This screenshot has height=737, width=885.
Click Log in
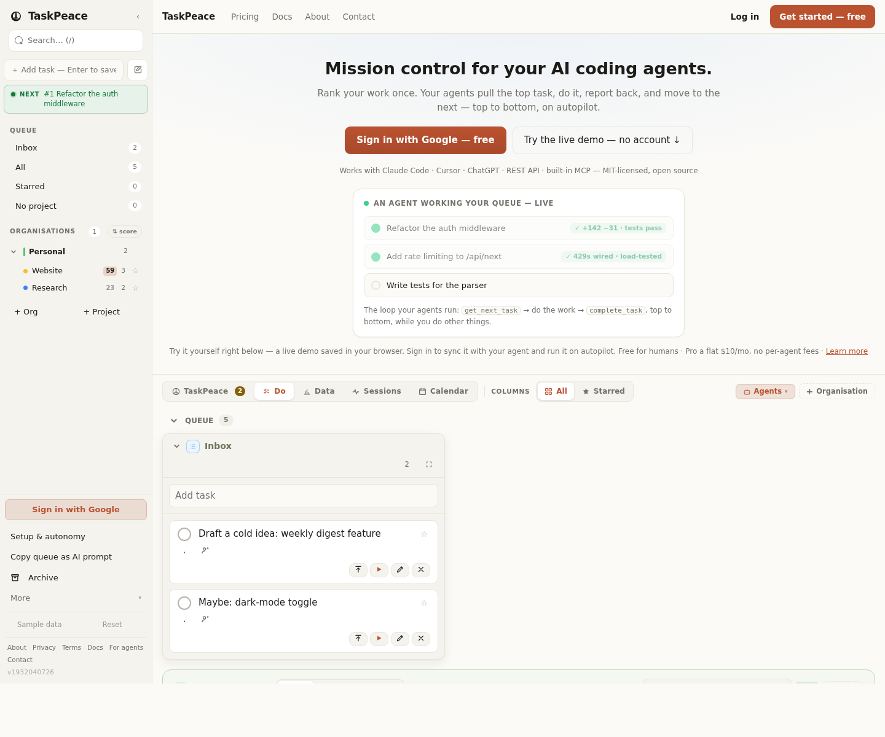tap(745, 17)
